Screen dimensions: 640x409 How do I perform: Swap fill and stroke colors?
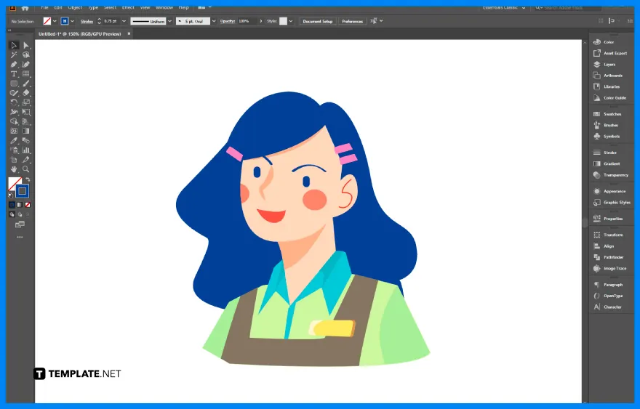click(x=28, y=179)
